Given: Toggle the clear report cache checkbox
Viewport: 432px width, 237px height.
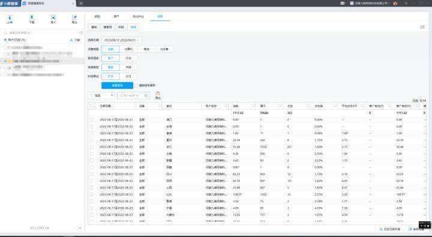Looking at the screenshot, I should 136,86.
